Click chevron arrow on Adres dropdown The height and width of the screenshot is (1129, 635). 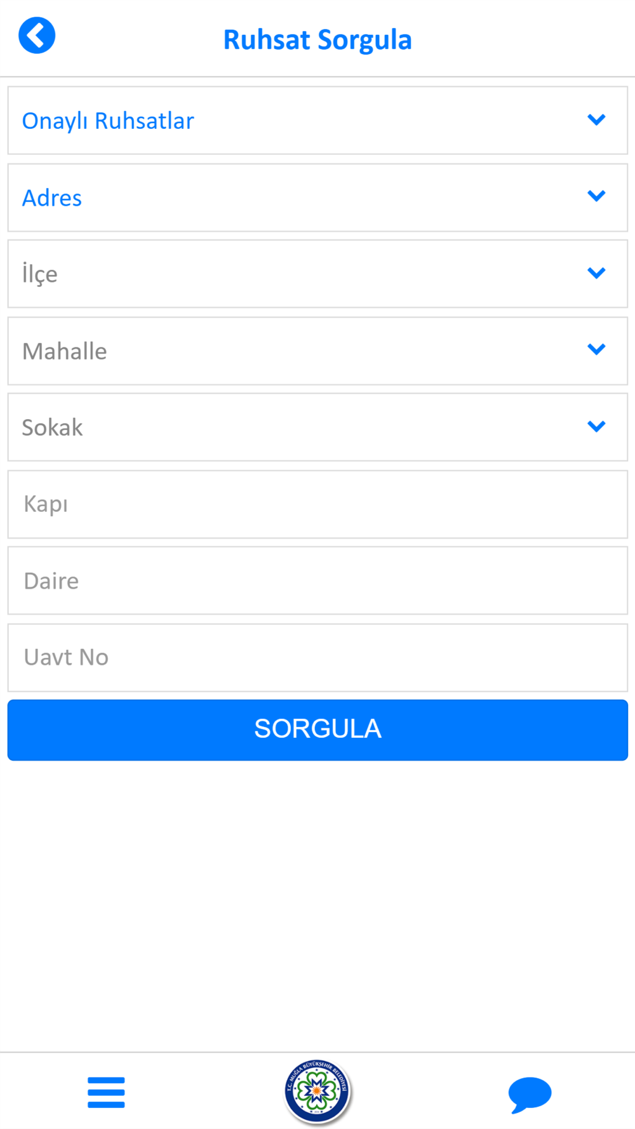596,196
